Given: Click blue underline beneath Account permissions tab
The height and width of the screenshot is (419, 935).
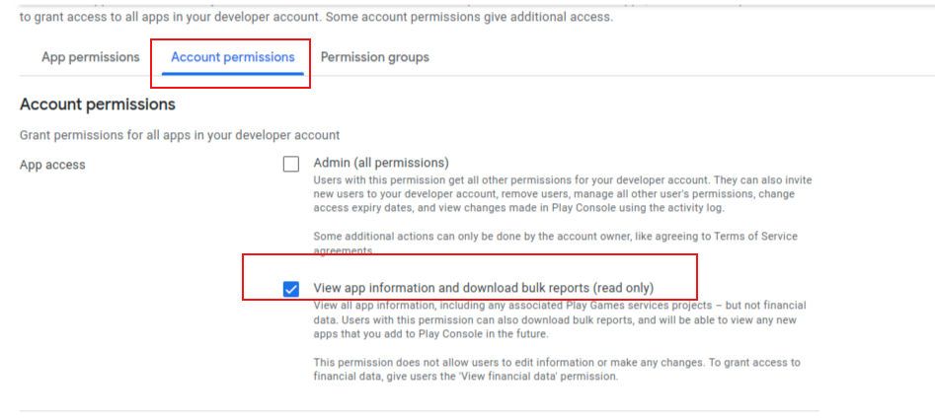Looking at the screenshot, I should click(x=233, y=73).
